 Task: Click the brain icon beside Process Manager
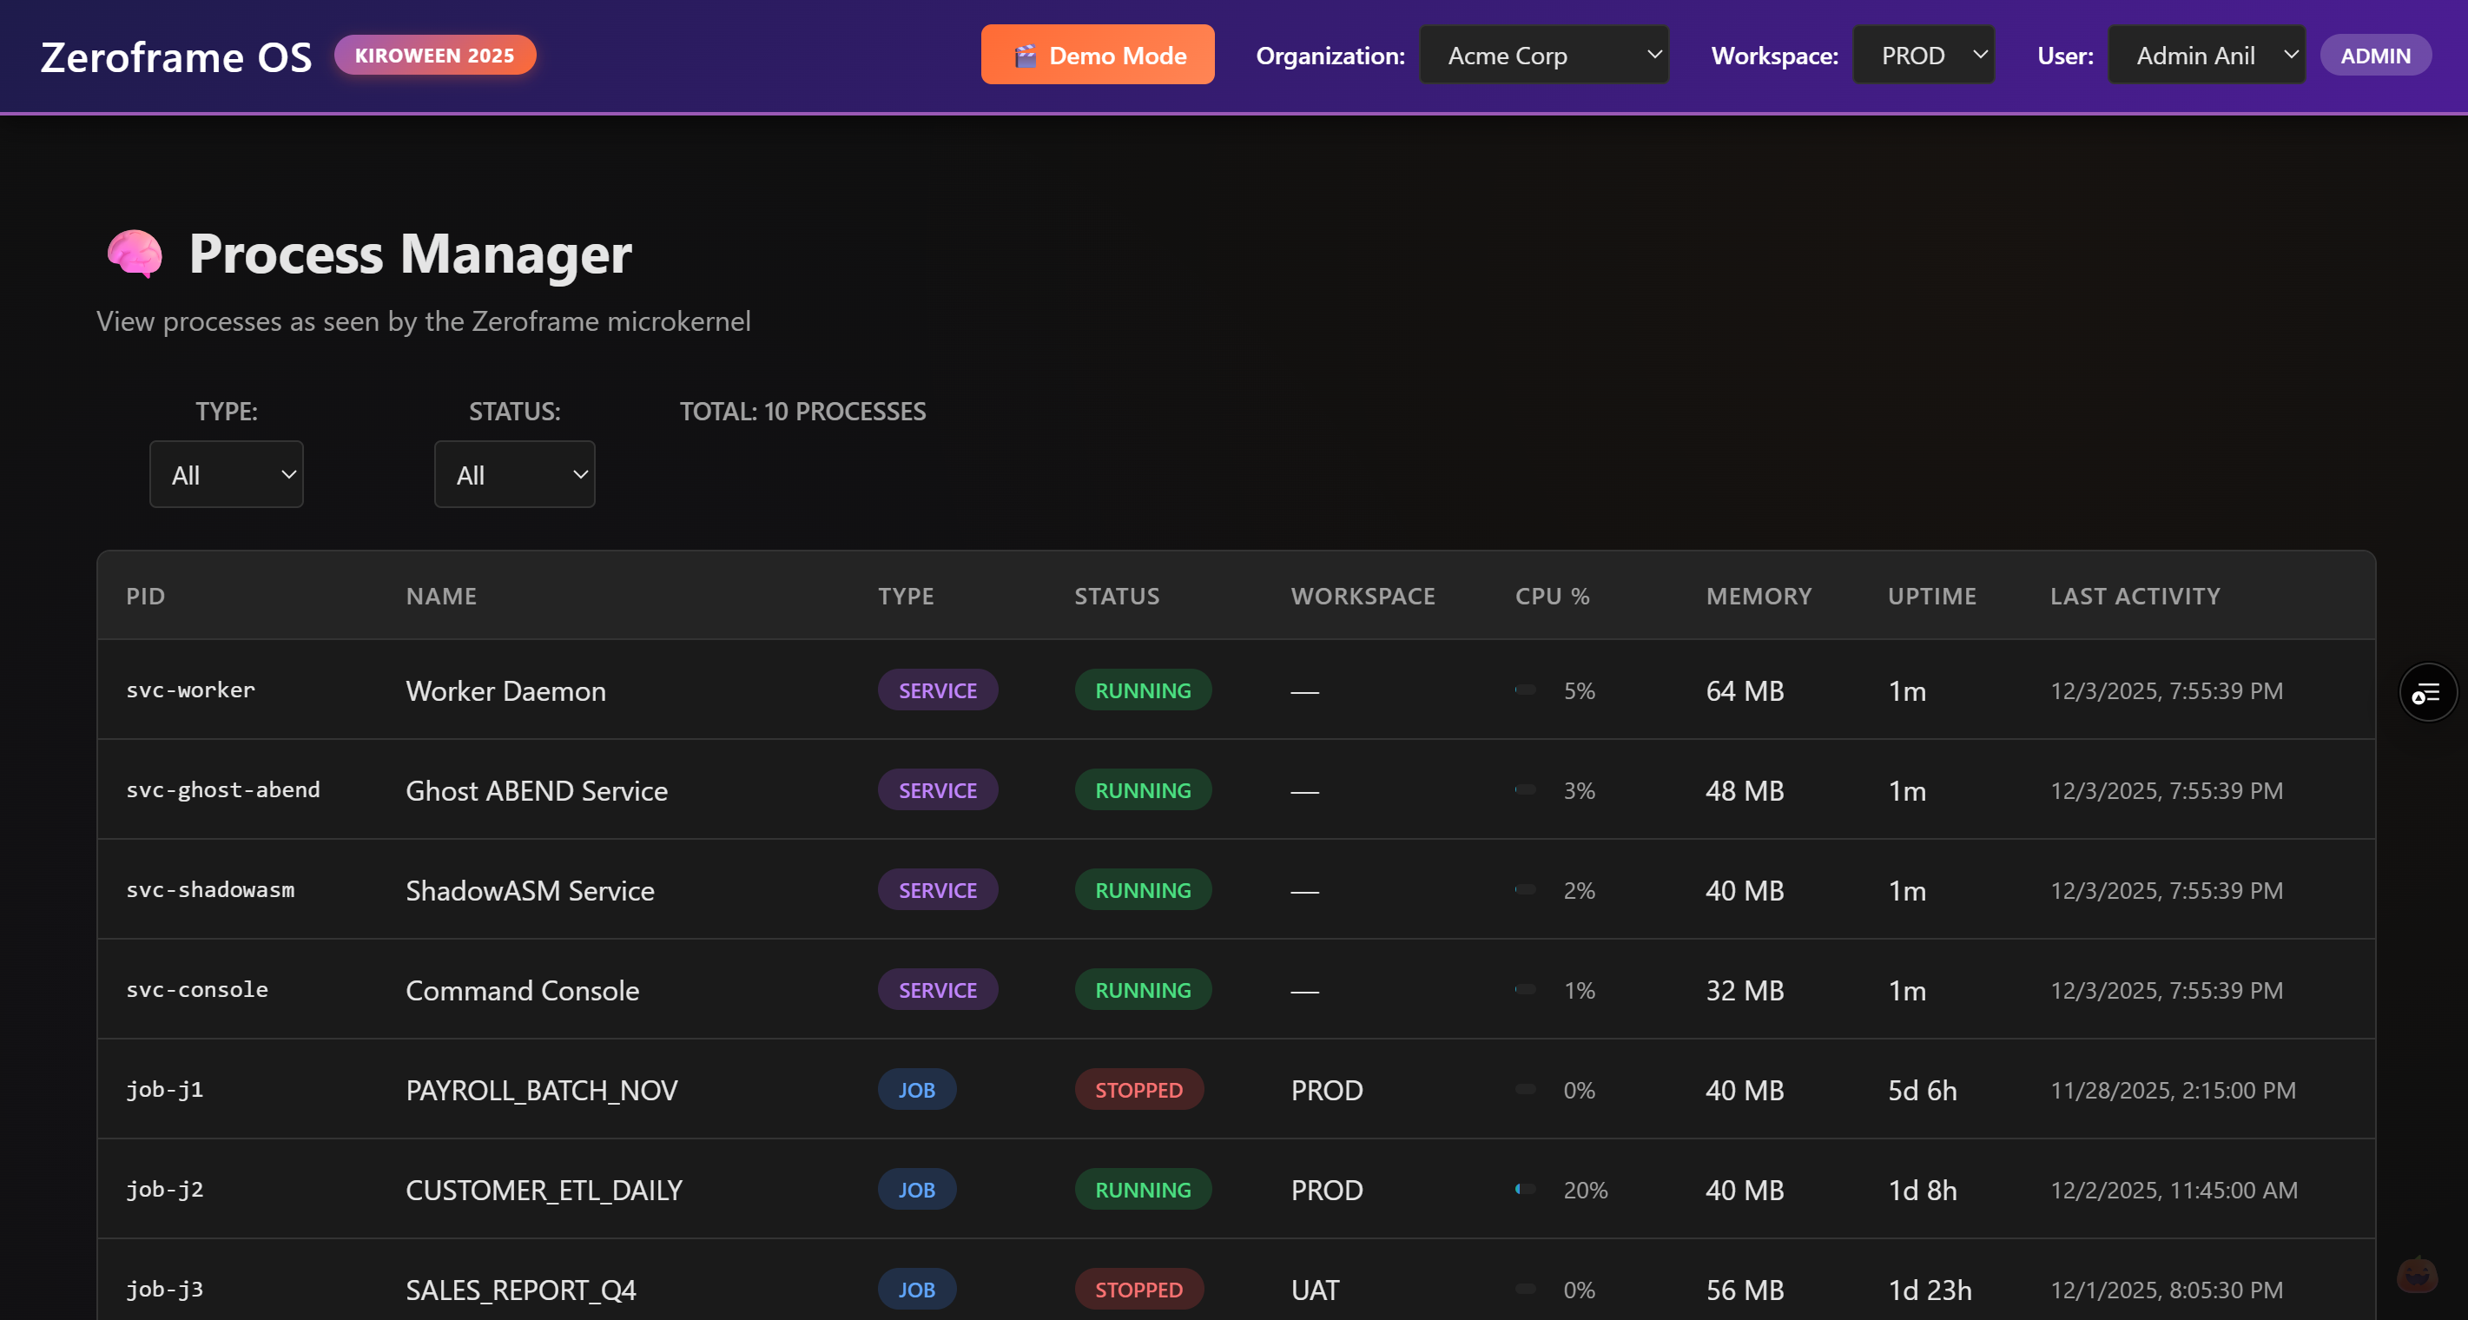pyautogui.click(x=134, y=254)
